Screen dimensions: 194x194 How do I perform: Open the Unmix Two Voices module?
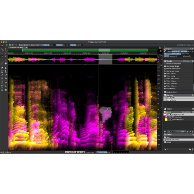pos(178,71)
